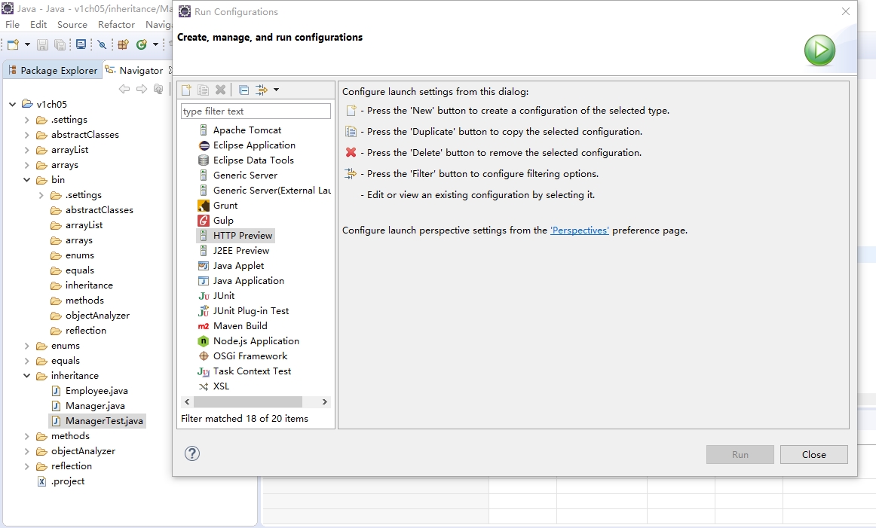Open New Java Class dropdown arrow
Image resolution: width=876 pixels, height=528 pixels.
155,44
